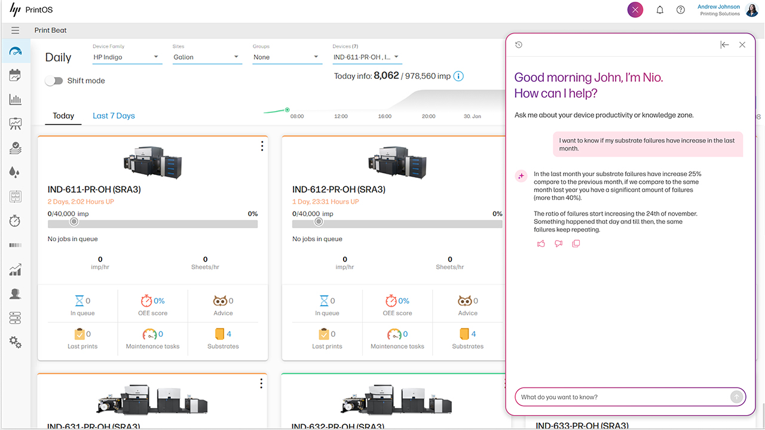Image resolution: width=765 pixels, height=430 pixels.
Task: Open the Sites dropdown showing Galion
Action: (x=207, y=57)
